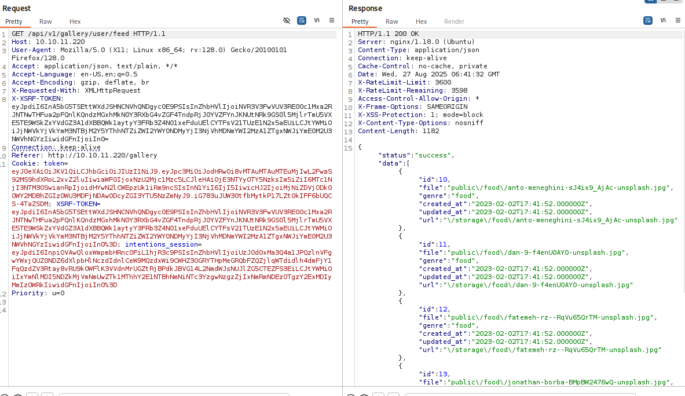Open the Request panel hamburger options menu
Screen dimensions: 685x396
pyautogui.click(x=332, y=20)
